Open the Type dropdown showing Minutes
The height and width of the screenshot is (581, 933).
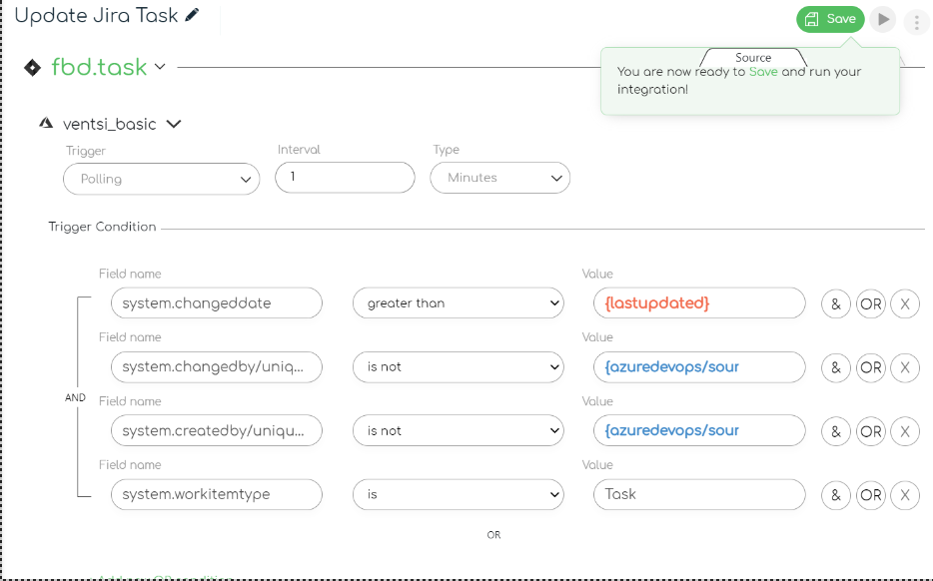click(499, 178)
